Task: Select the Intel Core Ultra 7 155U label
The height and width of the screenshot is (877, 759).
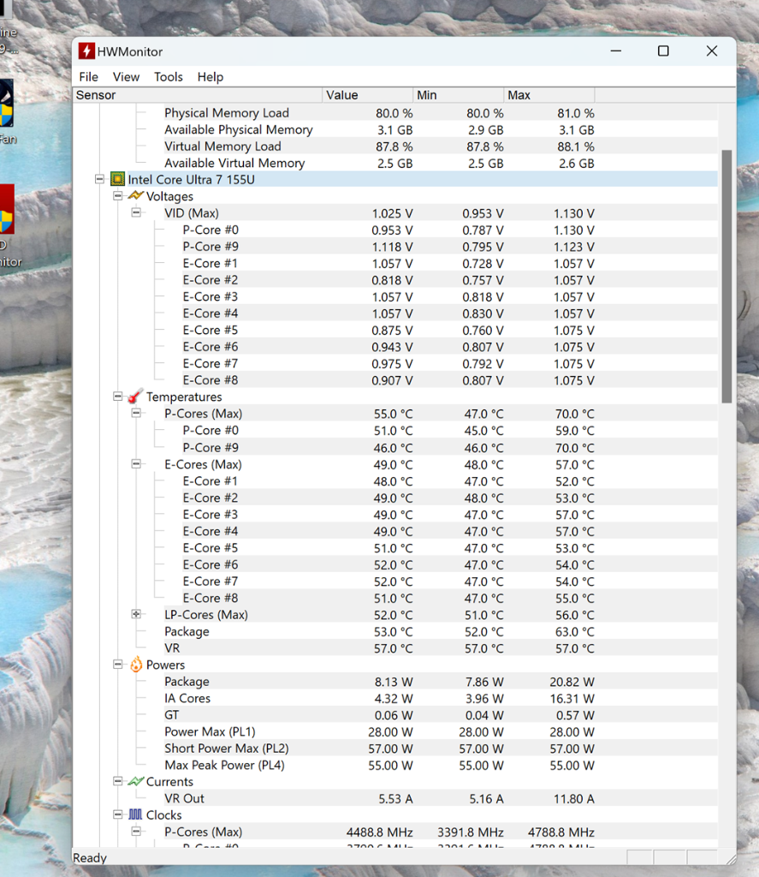Action: (x=191, y=180)
